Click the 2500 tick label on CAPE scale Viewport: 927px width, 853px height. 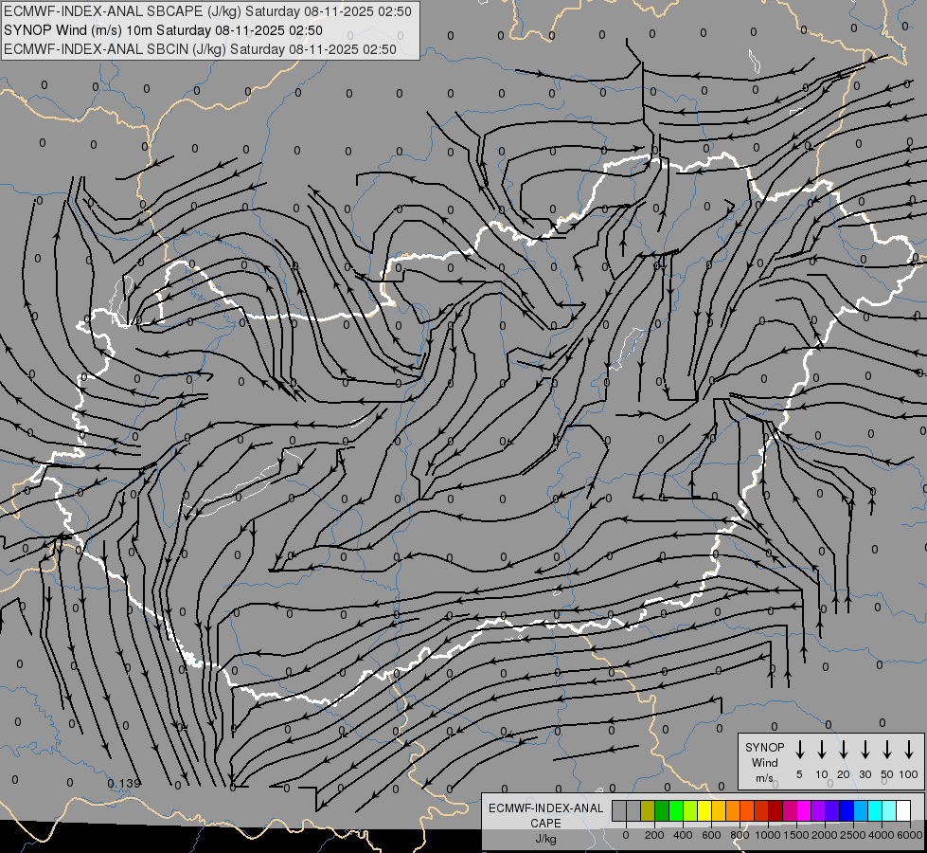853,835
